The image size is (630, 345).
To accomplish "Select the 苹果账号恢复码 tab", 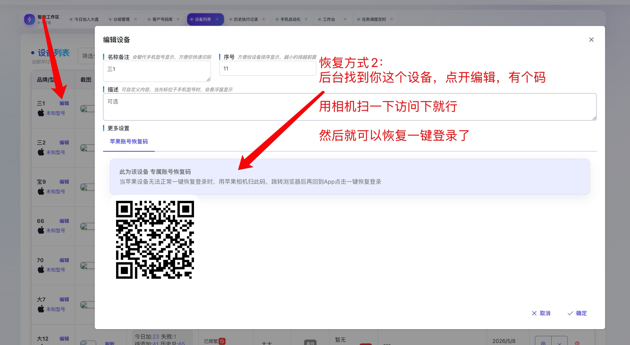I will pyautogui.click(x=129, y=142).
